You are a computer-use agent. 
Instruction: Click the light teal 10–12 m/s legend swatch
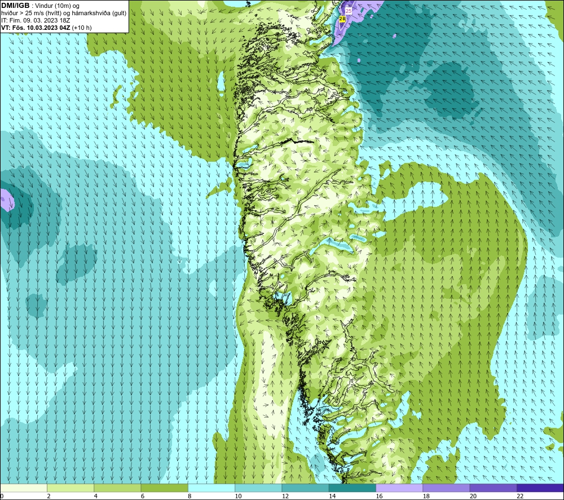click(x=258, y=488)
